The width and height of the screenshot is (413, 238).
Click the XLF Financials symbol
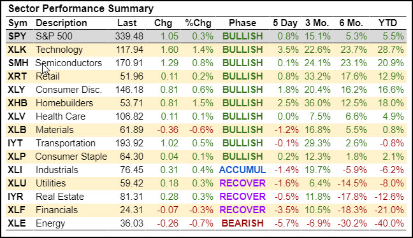(17, 210)
